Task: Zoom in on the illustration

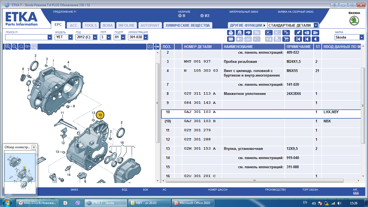Action: [x=8, y=47]
